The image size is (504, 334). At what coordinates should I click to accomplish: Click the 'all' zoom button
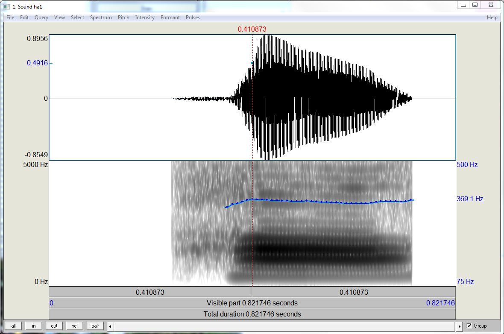pos(14,325)
